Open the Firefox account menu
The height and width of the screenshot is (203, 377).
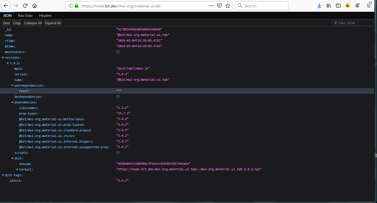pos(357,6)
